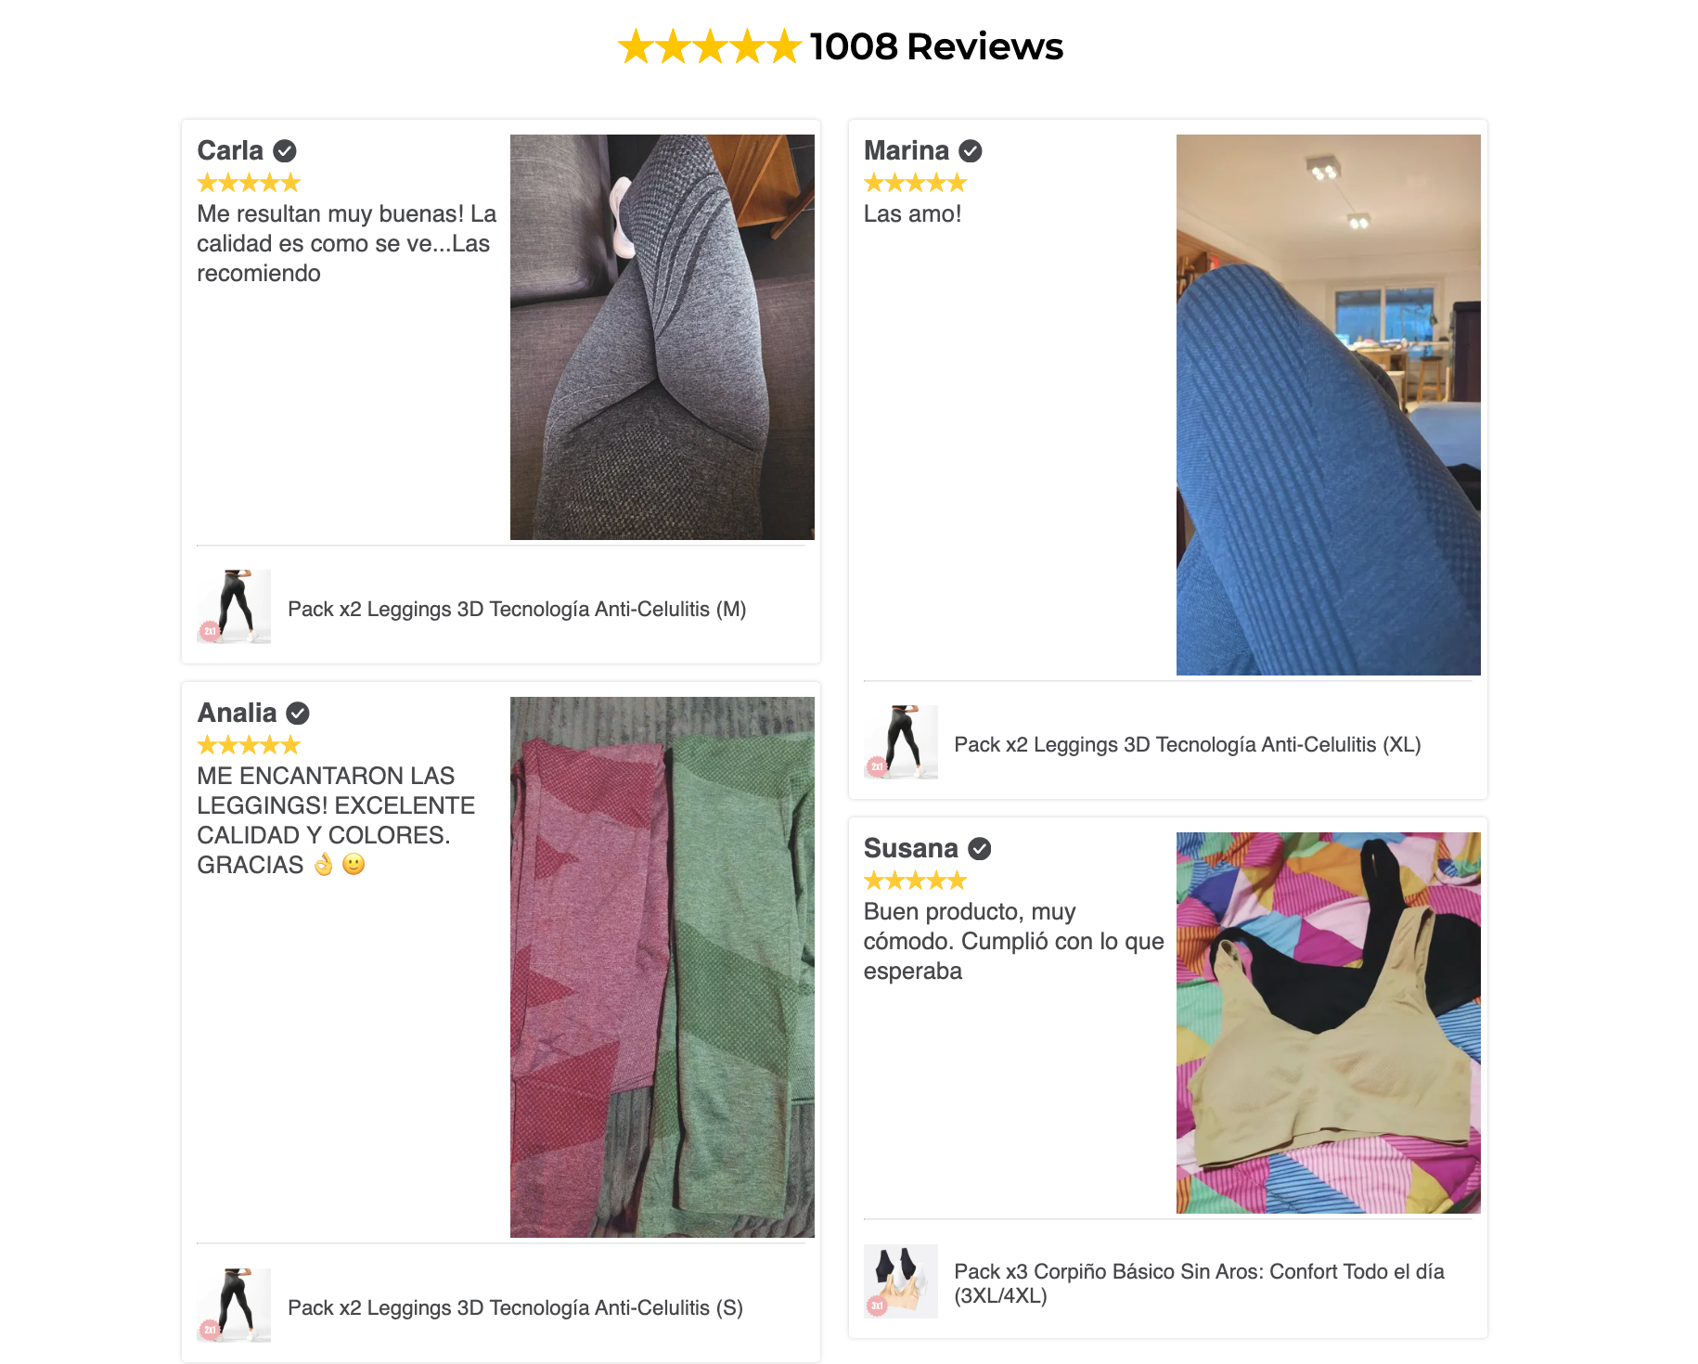Click the verified checkmark beside Susana
The width and height of the screenshot is (1698, 1364).
[980, 848]
